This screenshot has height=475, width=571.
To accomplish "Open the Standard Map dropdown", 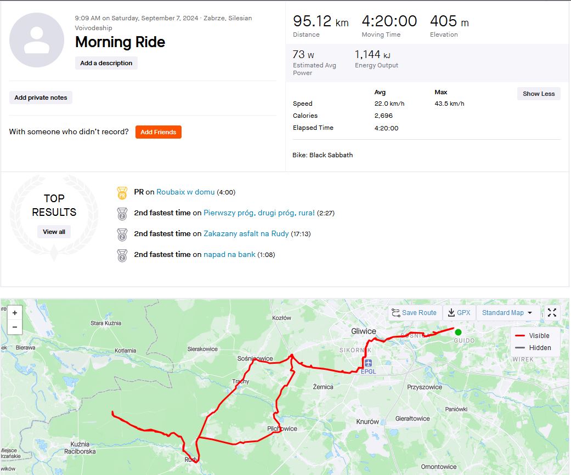I will coord(507,313).
